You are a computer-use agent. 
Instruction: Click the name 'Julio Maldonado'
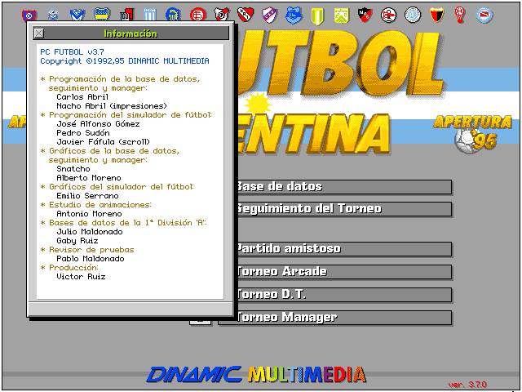coord(89,232)
